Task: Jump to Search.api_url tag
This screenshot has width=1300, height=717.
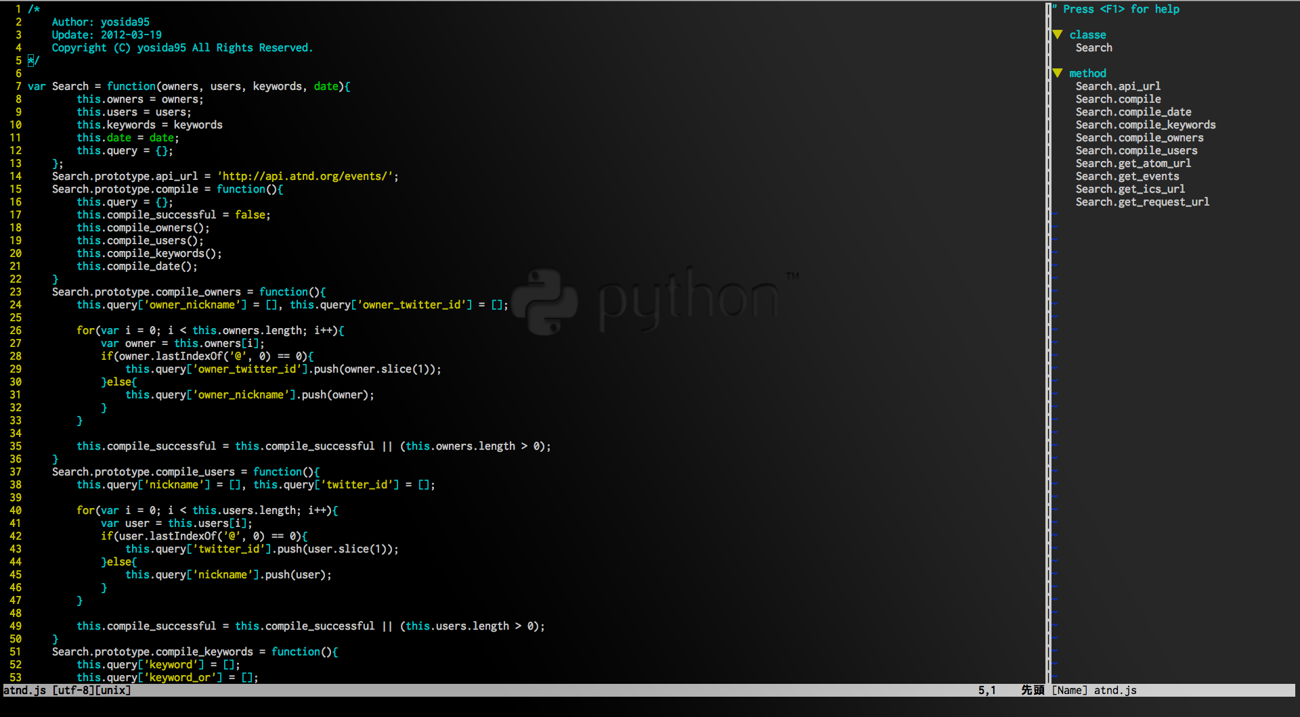Action: tap(1118, 87)
